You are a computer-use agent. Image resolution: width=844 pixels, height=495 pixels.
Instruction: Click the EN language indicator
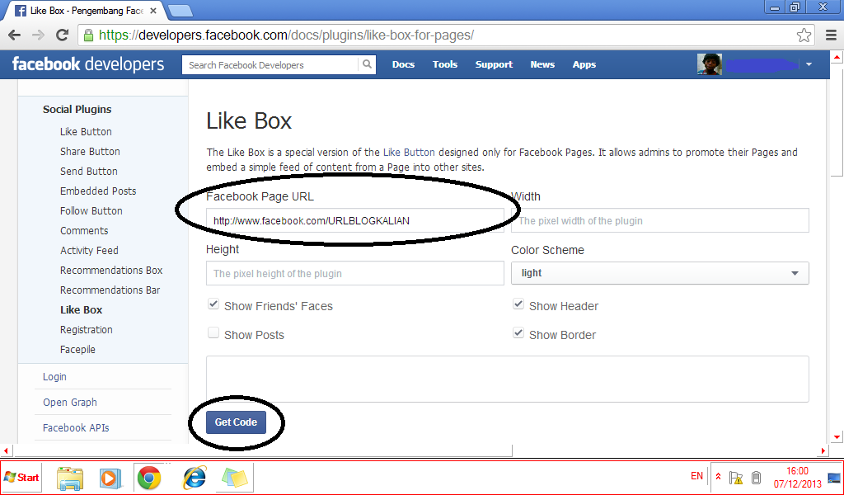pos(696,476)
